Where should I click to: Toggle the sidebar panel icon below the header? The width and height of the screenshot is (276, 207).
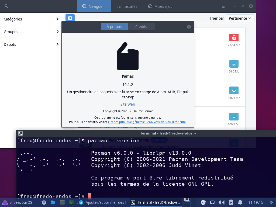(x=70, y=18)
